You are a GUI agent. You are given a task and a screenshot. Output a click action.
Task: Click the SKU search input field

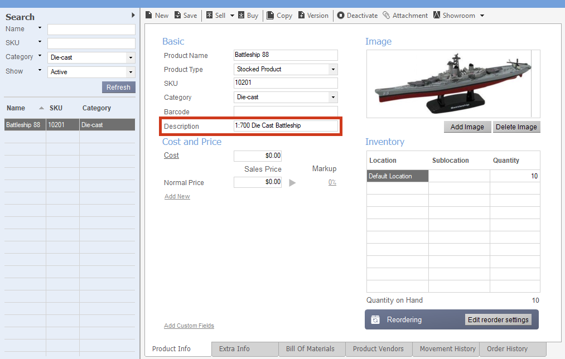pos(91,43)
